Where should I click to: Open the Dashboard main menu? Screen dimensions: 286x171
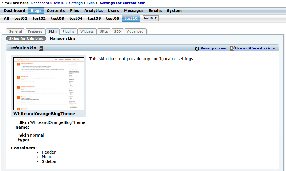[15, 11]
